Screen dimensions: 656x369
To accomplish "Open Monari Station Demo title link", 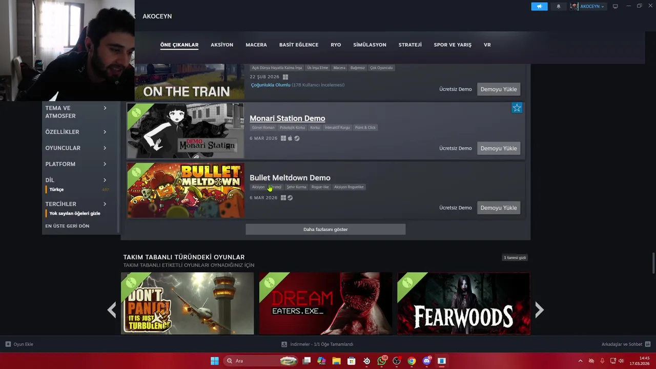I will tap(287, 118).
